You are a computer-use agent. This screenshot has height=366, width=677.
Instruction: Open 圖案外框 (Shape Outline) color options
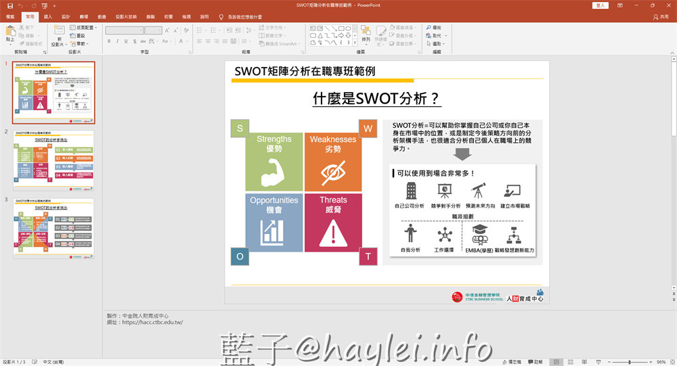[403, 35]
